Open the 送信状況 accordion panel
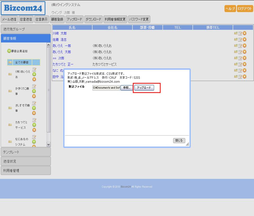The height and width of the screenshot is (216, 254). point(26,161)
